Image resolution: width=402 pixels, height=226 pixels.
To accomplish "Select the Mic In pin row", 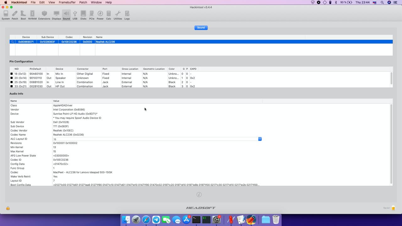I will 200,74.
